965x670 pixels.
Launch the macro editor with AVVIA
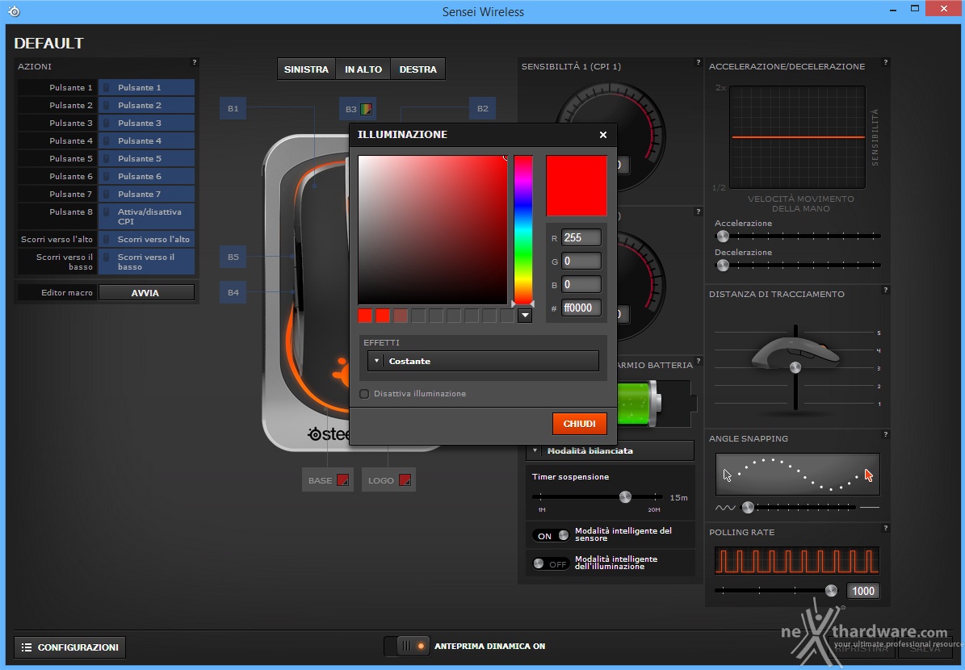[146, 293]
